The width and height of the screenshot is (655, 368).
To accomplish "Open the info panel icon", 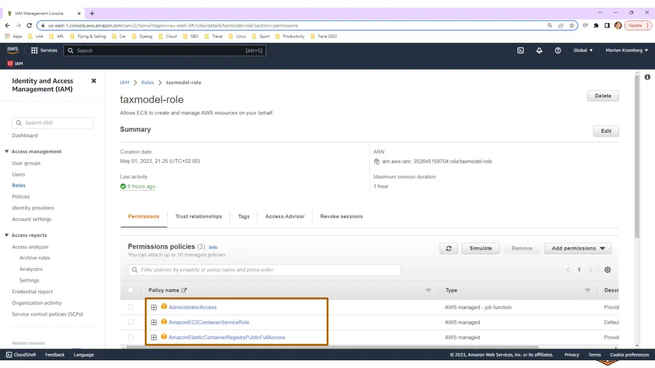I will [x=647, y=77].
